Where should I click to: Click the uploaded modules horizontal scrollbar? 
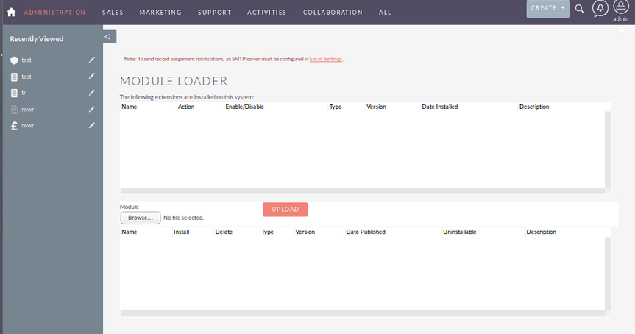[363, 313]
